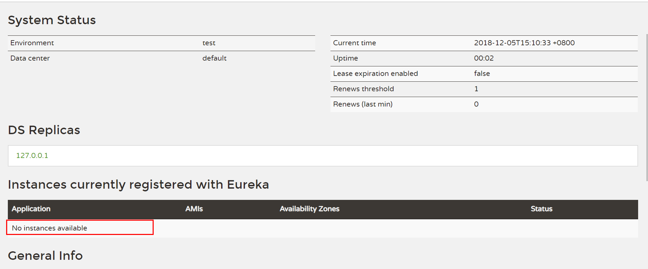The image size is (648, 269).
Task: Select the Uptime row label
Action: (x=345, y=58)
